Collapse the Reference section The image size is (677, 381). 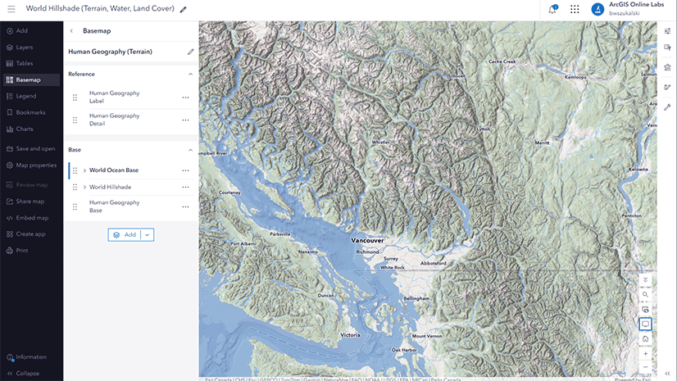pyautogui.click(x=190, y=75)
